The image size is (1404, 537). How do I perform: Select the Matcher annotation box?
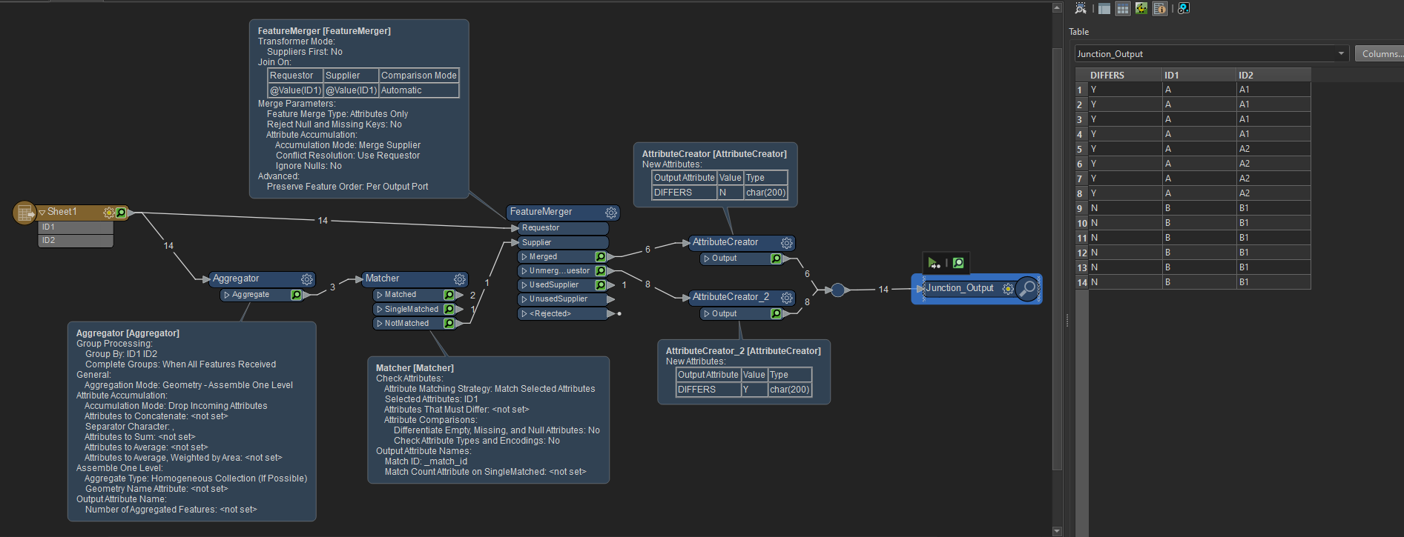(x=488, y=420)
